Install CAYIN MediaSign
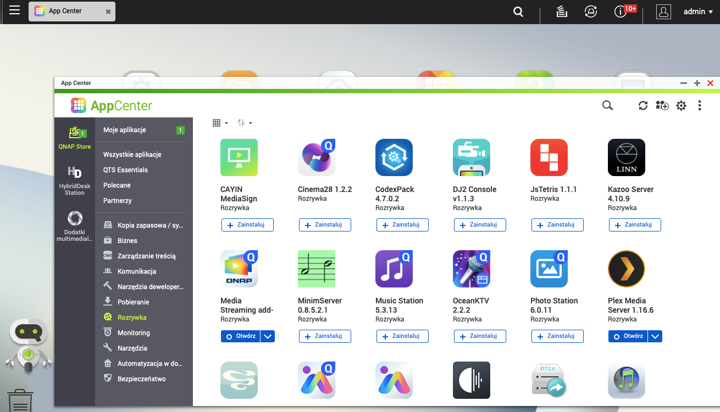The image size is (720, 412). point(247,225)
